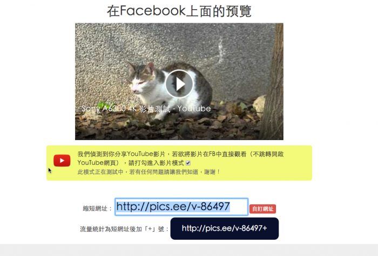Click the 在Facebook上面的預覽 heading
Image resolution: width=378 pixels, height=256 pixels.
(x=179, y=11)
